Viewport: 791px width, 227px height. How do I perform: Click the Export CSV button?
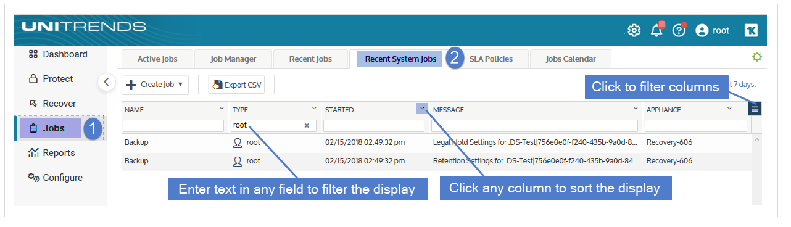(236, 85)
